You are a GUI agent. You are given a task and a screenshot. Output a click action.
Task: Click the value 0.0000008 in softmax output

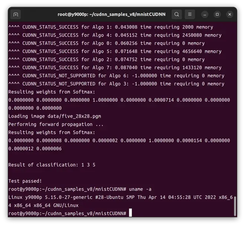[49, 141]
